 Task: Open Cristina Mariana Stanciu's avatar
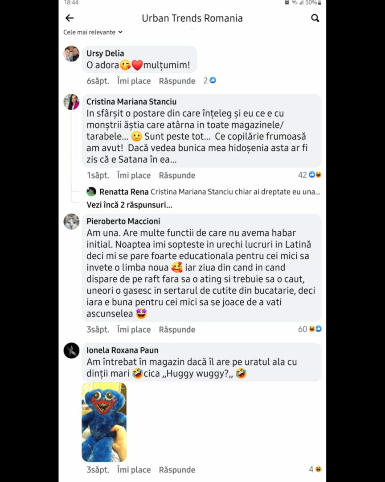[x=71, y=102]
